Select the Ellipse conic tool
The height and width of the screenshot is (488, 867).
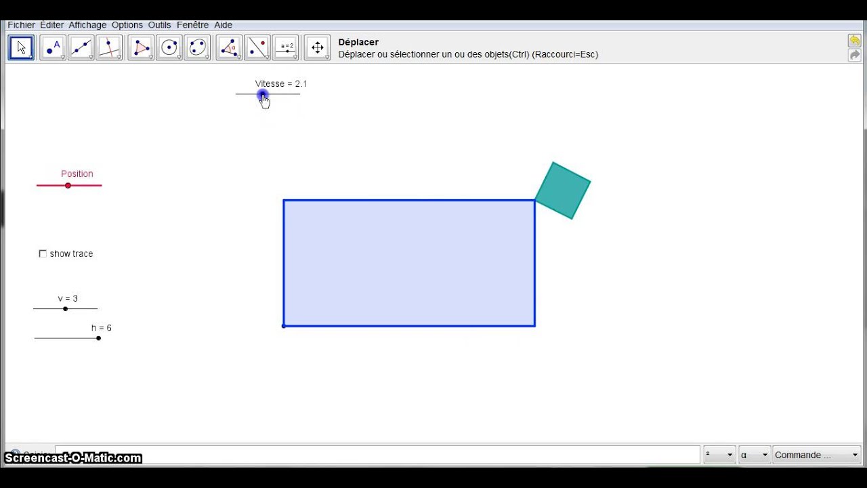(198, 47)
